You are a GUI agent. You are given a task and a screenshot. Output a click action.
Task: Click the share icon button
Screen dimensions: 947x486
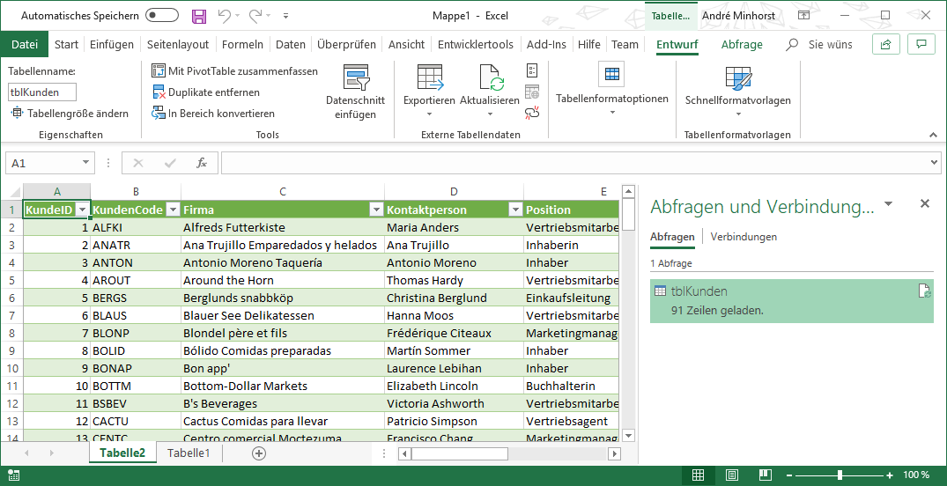(886, 44)
